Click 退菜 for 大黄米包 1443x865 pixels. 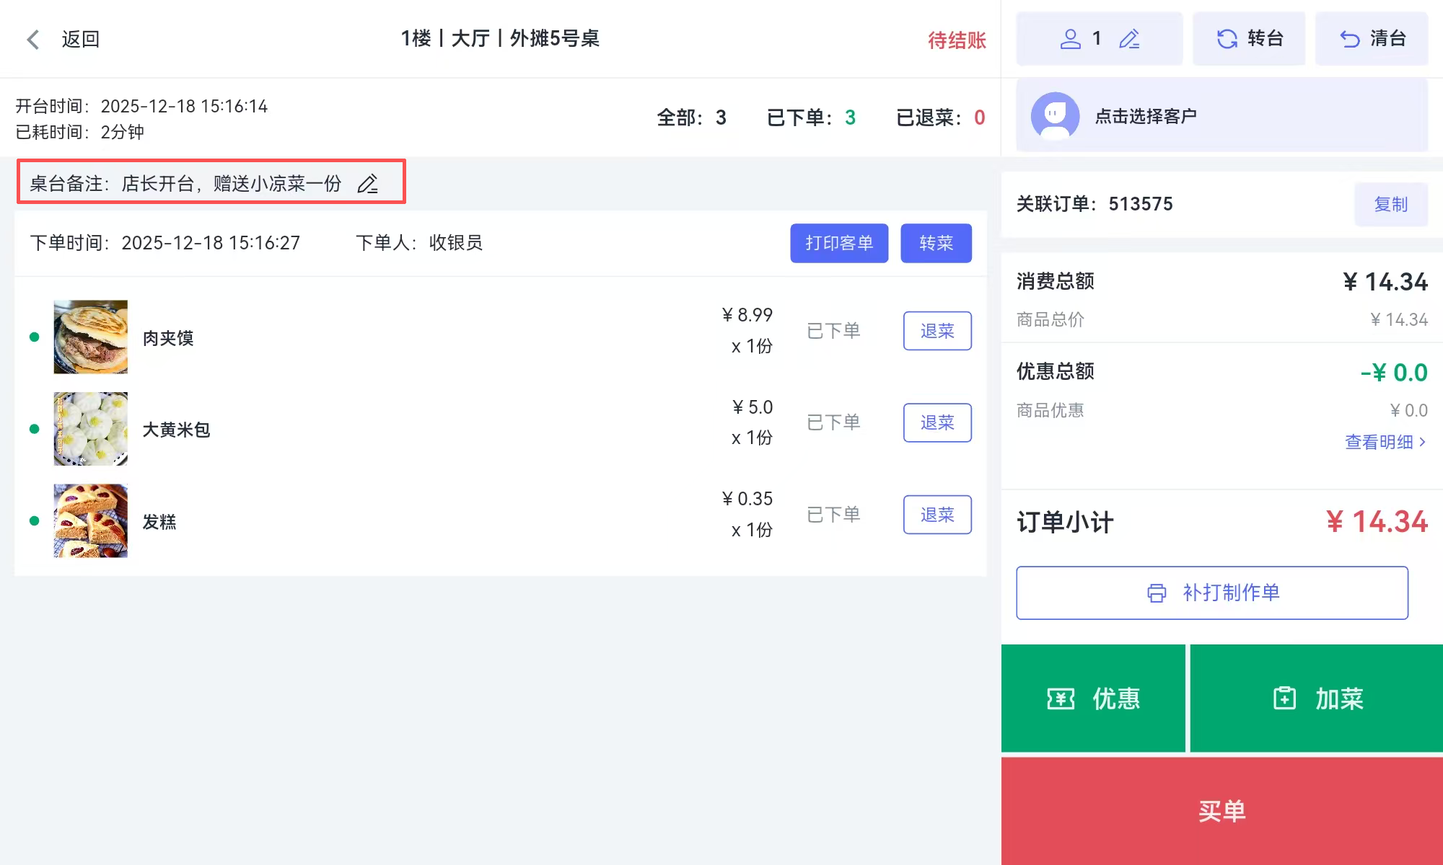[x=937, y=422]
